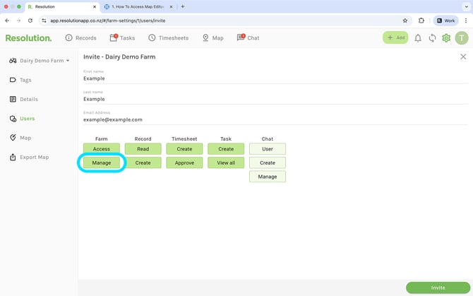Toggle Timesheet Approve permission
473x296 pixels.
184,162
